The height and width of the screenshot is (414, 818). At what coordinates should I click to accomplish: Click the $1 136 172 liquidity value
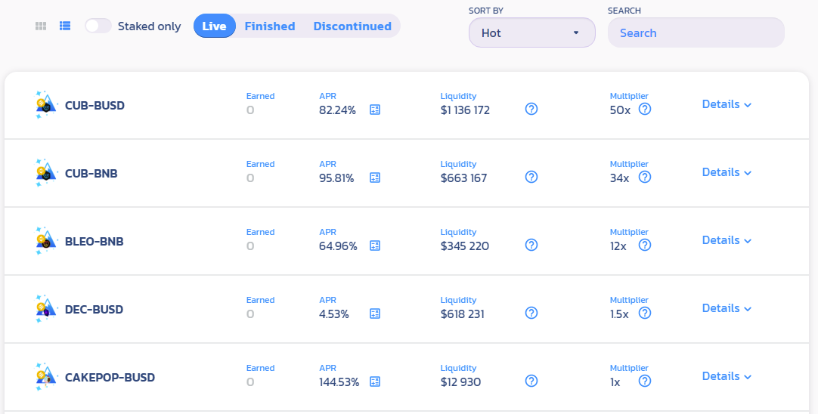pos(466,110)
